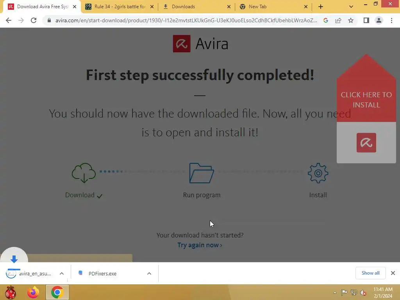Image resolution: width=400 pixels, height=300 pixels.
Task: Close the Downloads tab
Action: pos(229,7)
